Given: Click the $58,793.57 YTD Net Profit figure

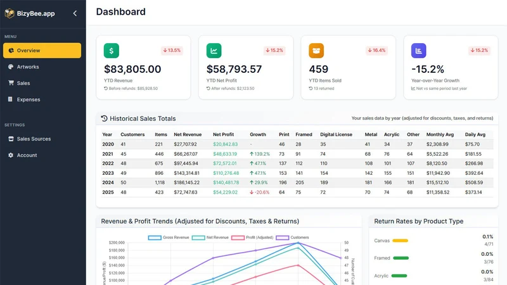Looking at the screenshot, I should (x=234, y=69).
